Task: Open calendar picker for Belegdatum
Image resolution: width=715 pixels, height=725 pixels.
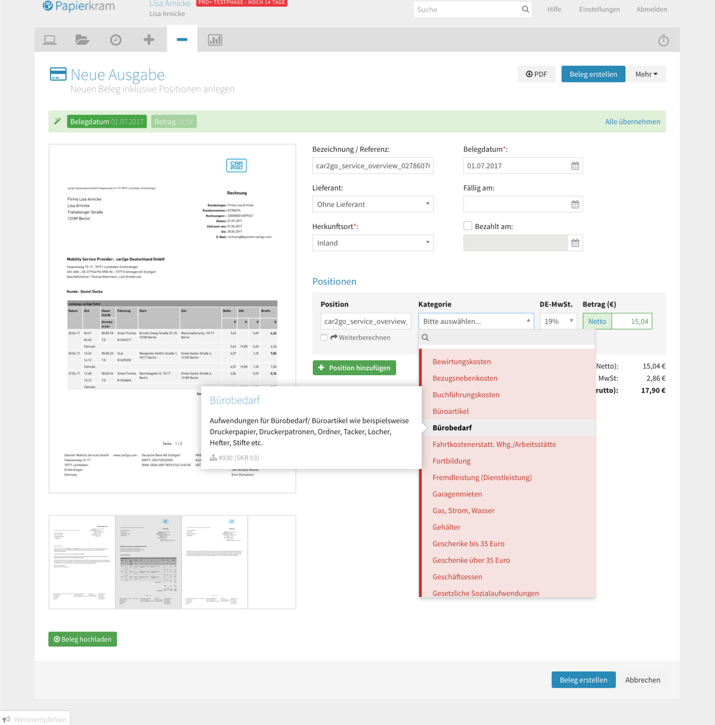Action: pyautogui.click(x=575, y=166)
